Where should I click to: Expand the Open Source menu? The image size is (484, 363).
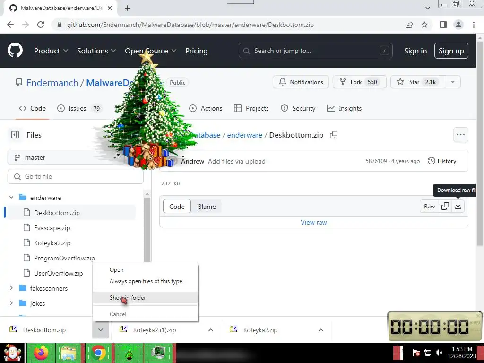point(151,51)
